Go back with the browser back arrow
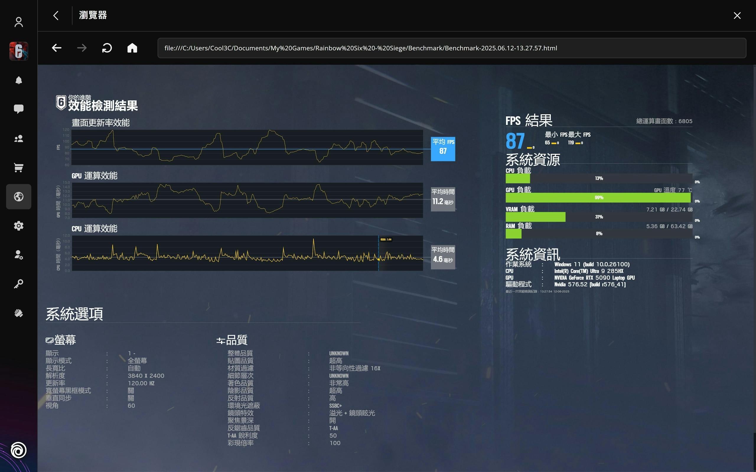This screenshot has height=472, width=756. 56,48
